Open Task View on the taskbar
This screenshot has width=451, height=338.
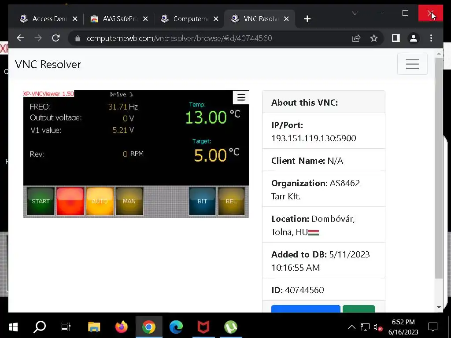point(66,327)
